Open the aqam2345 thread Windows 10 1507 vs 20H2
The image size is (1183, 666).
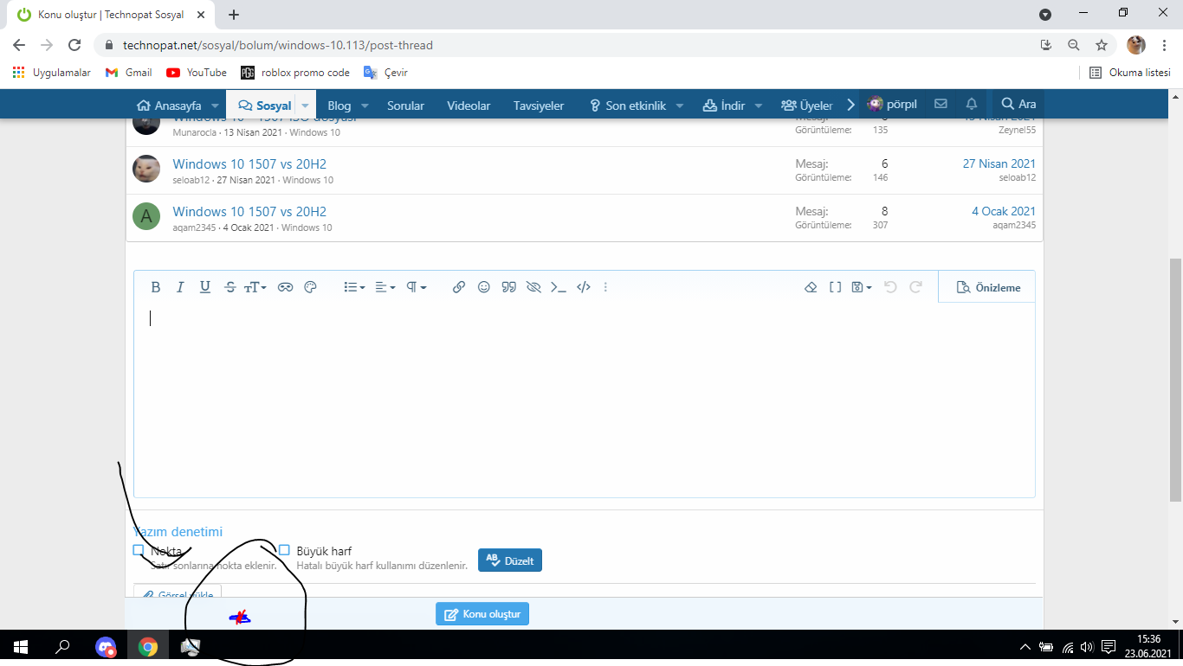tap(249, 212)
